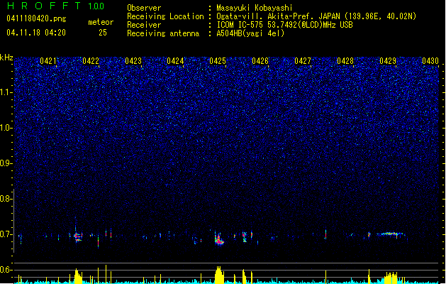Screen dimensions: 446x284
Task: Select the ICOM IC-575 53.7492 MHz USB text
Action: click(284, 25)
